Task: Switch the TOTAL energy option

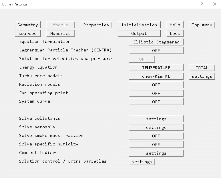Action: click(x=202, y=68)
